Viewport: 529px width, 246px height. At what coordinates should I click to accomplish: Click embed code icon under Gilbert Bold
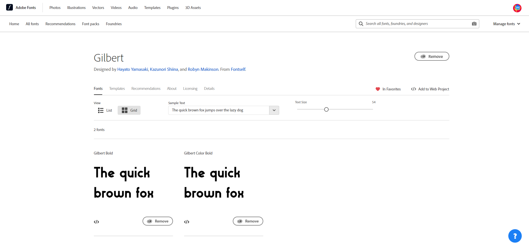[x=96, y=222]
